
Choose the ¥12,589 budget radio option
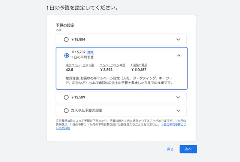pyautogui.click(x=66, y=97)
